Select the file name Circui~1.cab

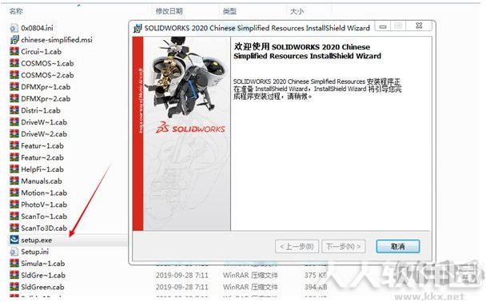(41, 51)
